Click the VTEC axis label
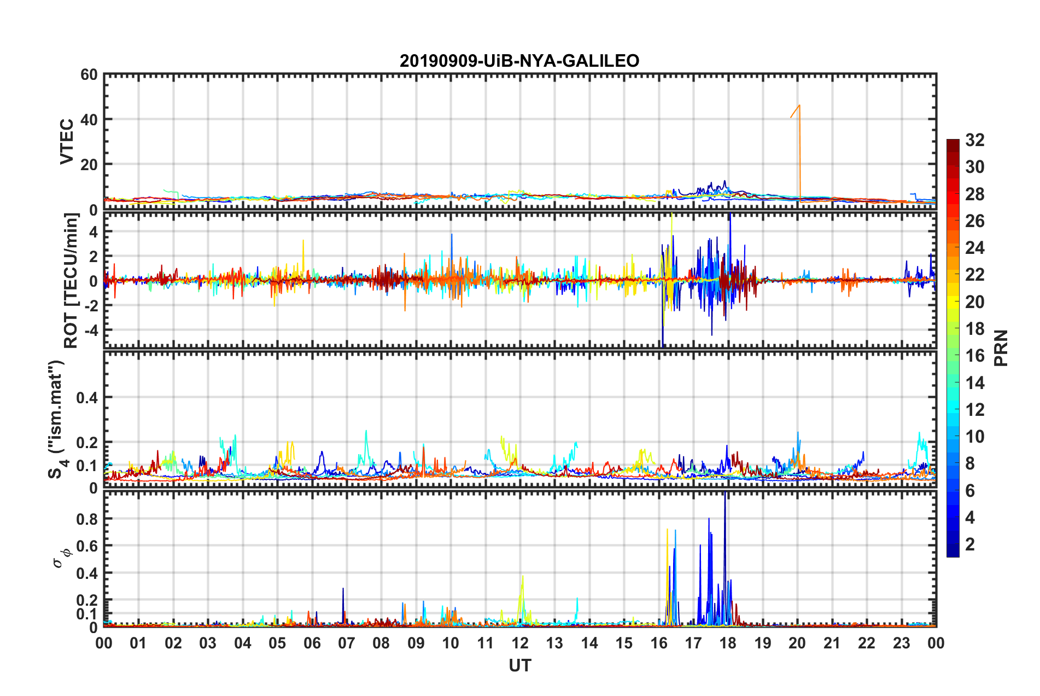 click(x=67, y=141)
